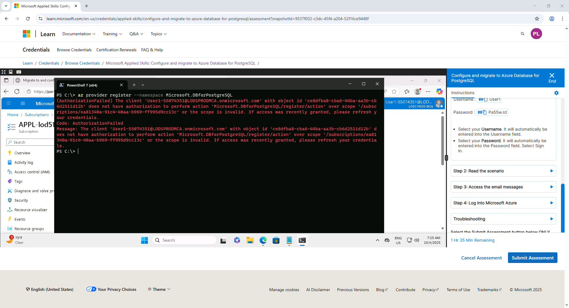Expand the Q&A dropdown menu

tap(136, 34)
